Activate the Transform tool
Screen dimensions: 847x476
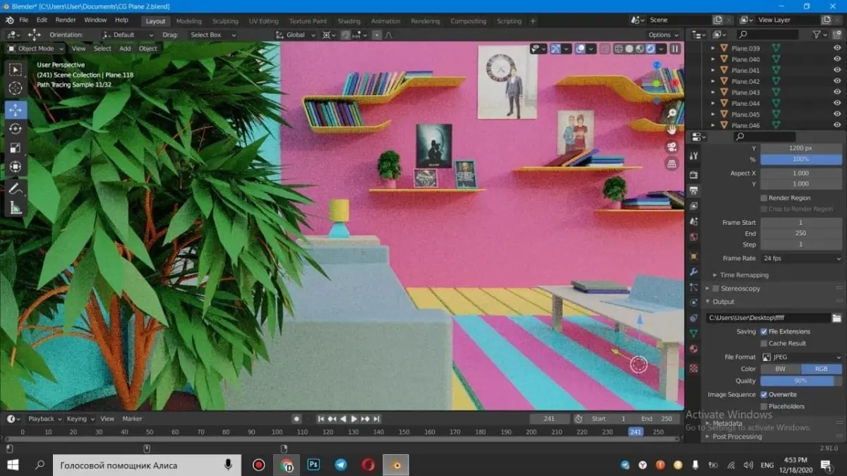(16, 167)
